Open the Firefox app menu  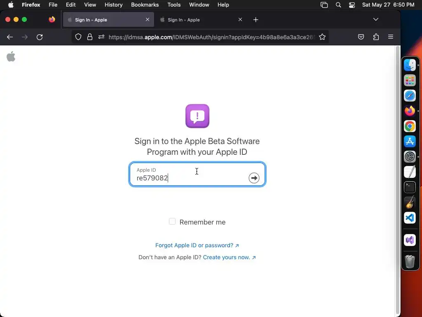[31, 5]
